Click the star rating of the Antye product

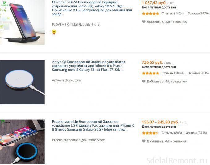[150, 73]
